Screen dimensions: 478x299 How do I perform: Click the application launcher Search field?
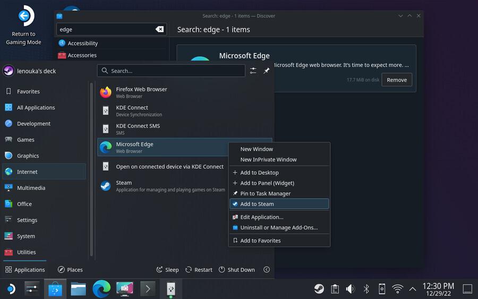pos(171,71)
